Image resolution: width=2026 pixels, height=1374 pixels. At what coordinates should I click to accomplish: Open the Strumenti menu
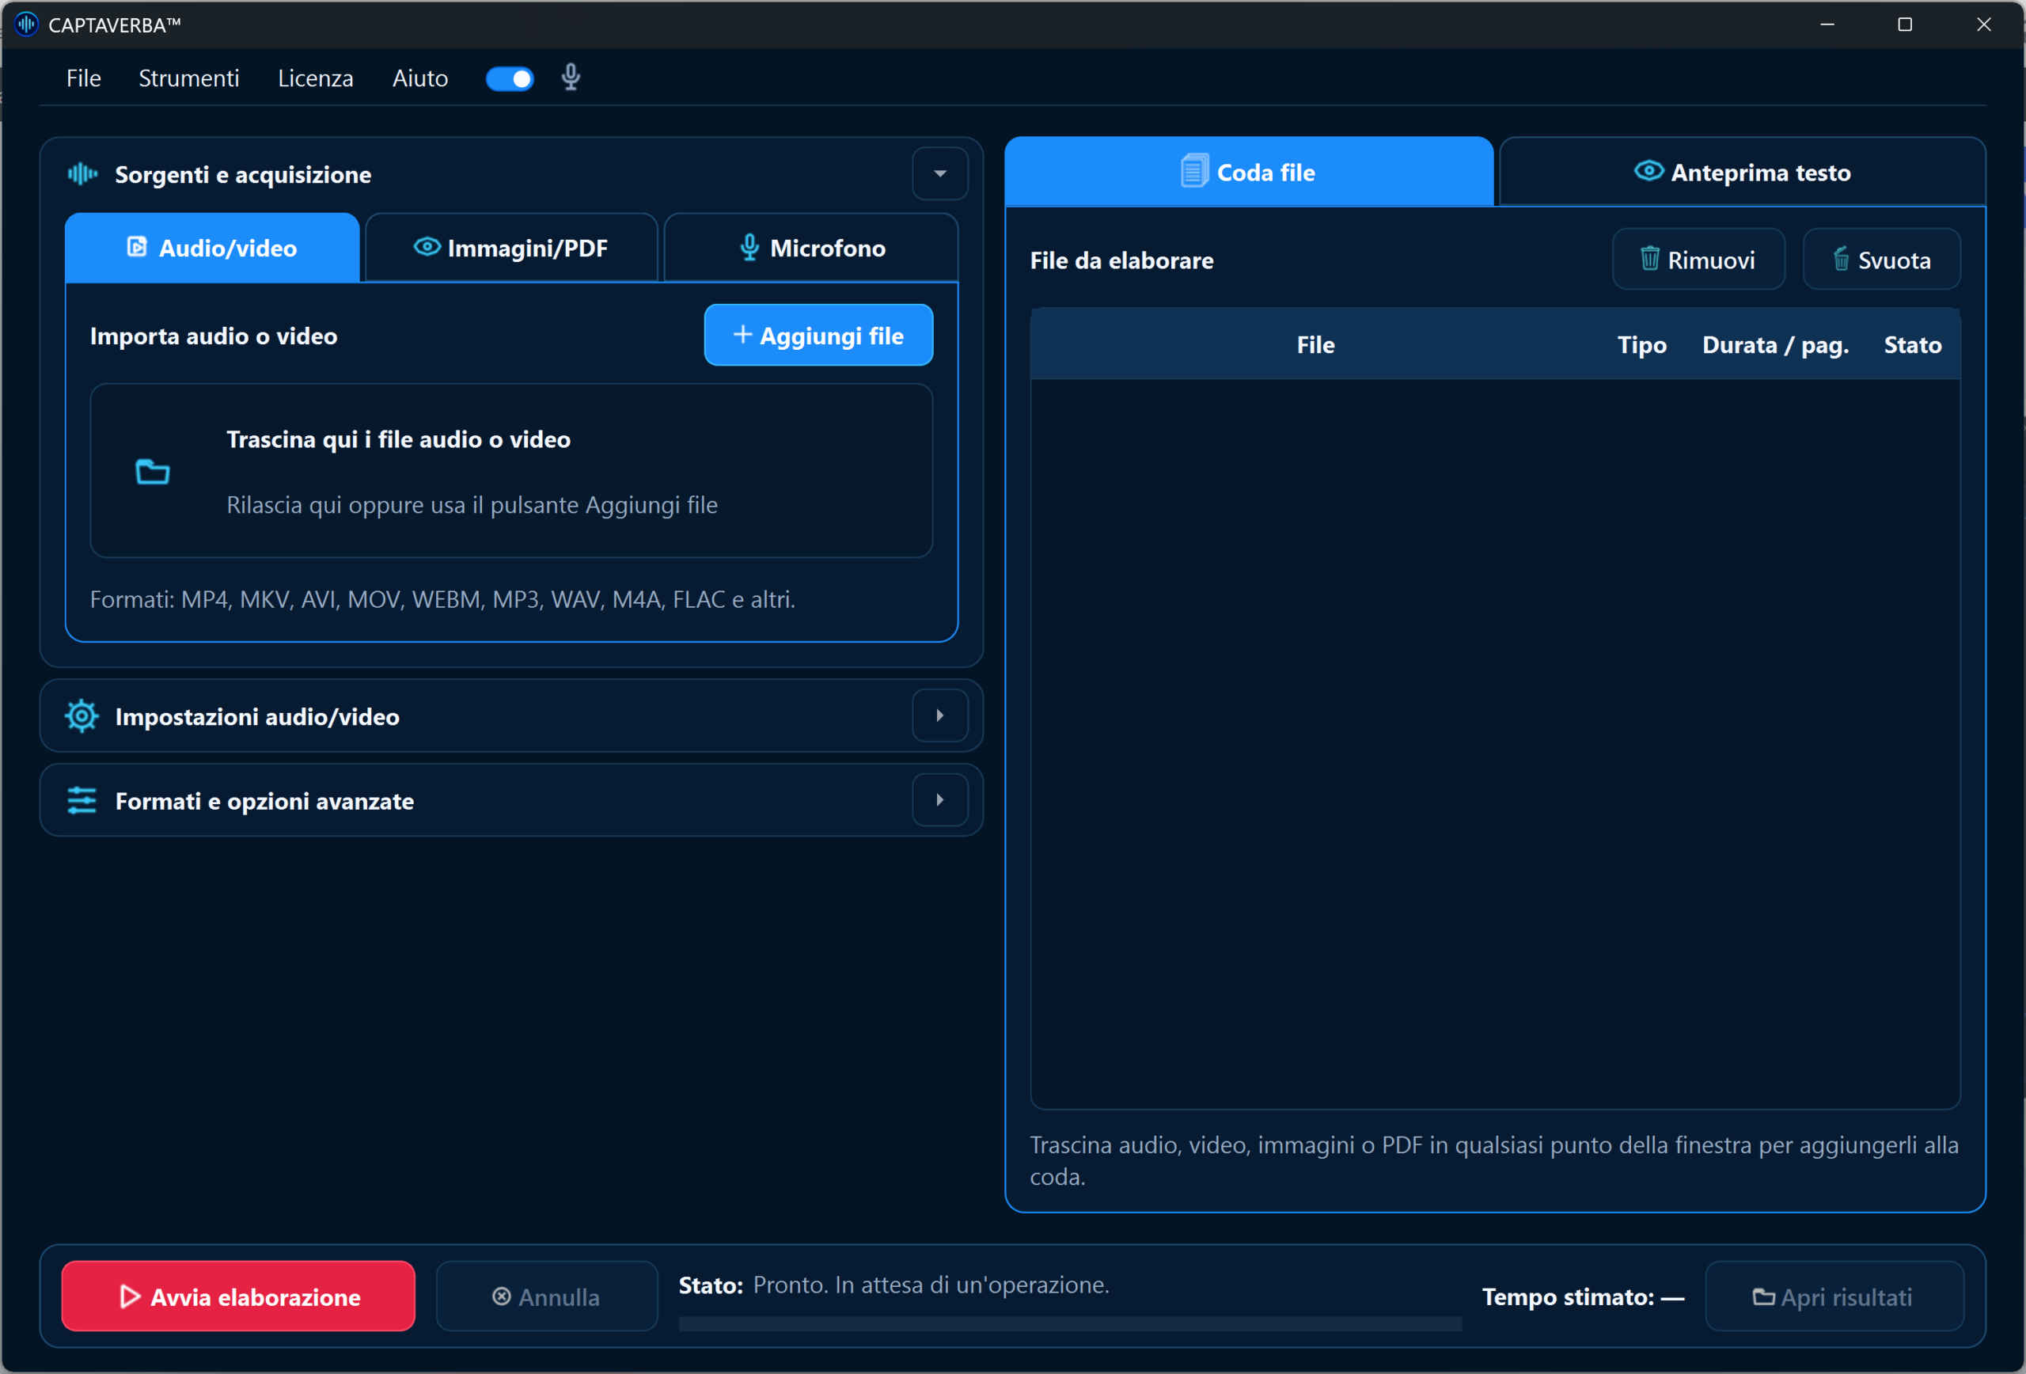coord(189,78)
